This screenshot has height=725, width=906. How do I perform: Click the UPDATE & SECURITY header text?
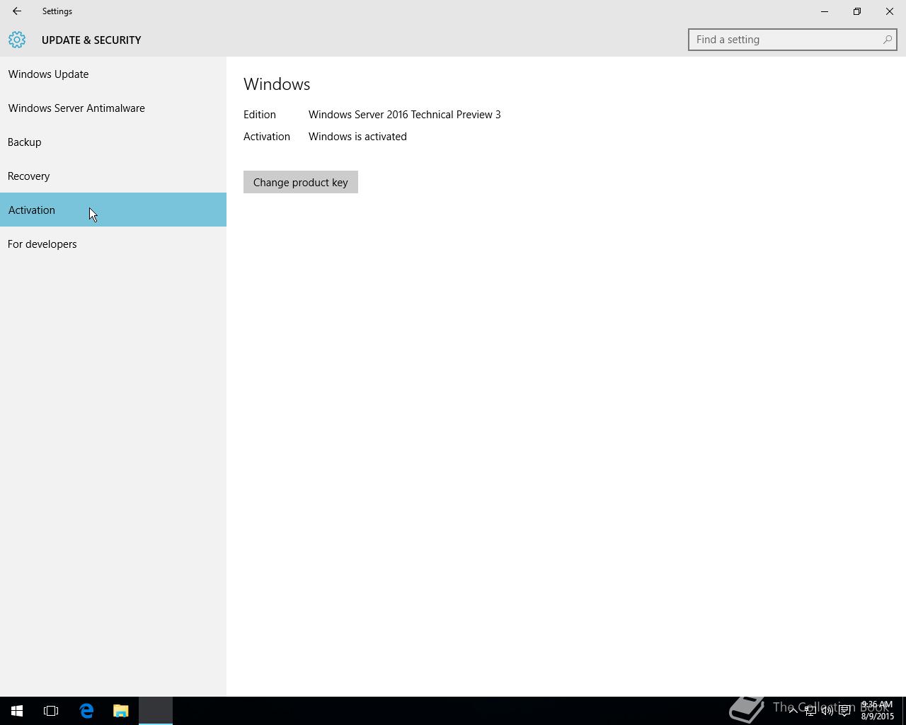tap(91, 40)
